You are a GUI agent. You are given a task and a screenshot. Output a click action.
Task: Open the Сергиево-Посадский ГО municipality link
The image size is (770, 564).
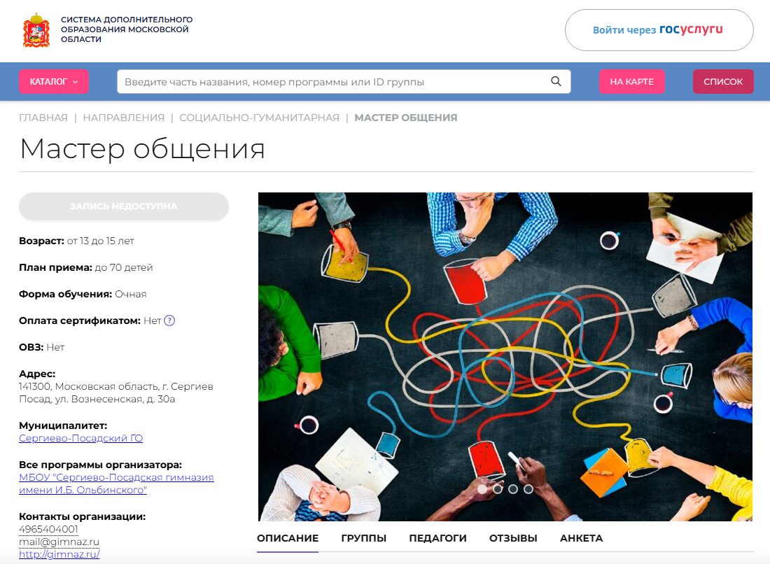80,438
